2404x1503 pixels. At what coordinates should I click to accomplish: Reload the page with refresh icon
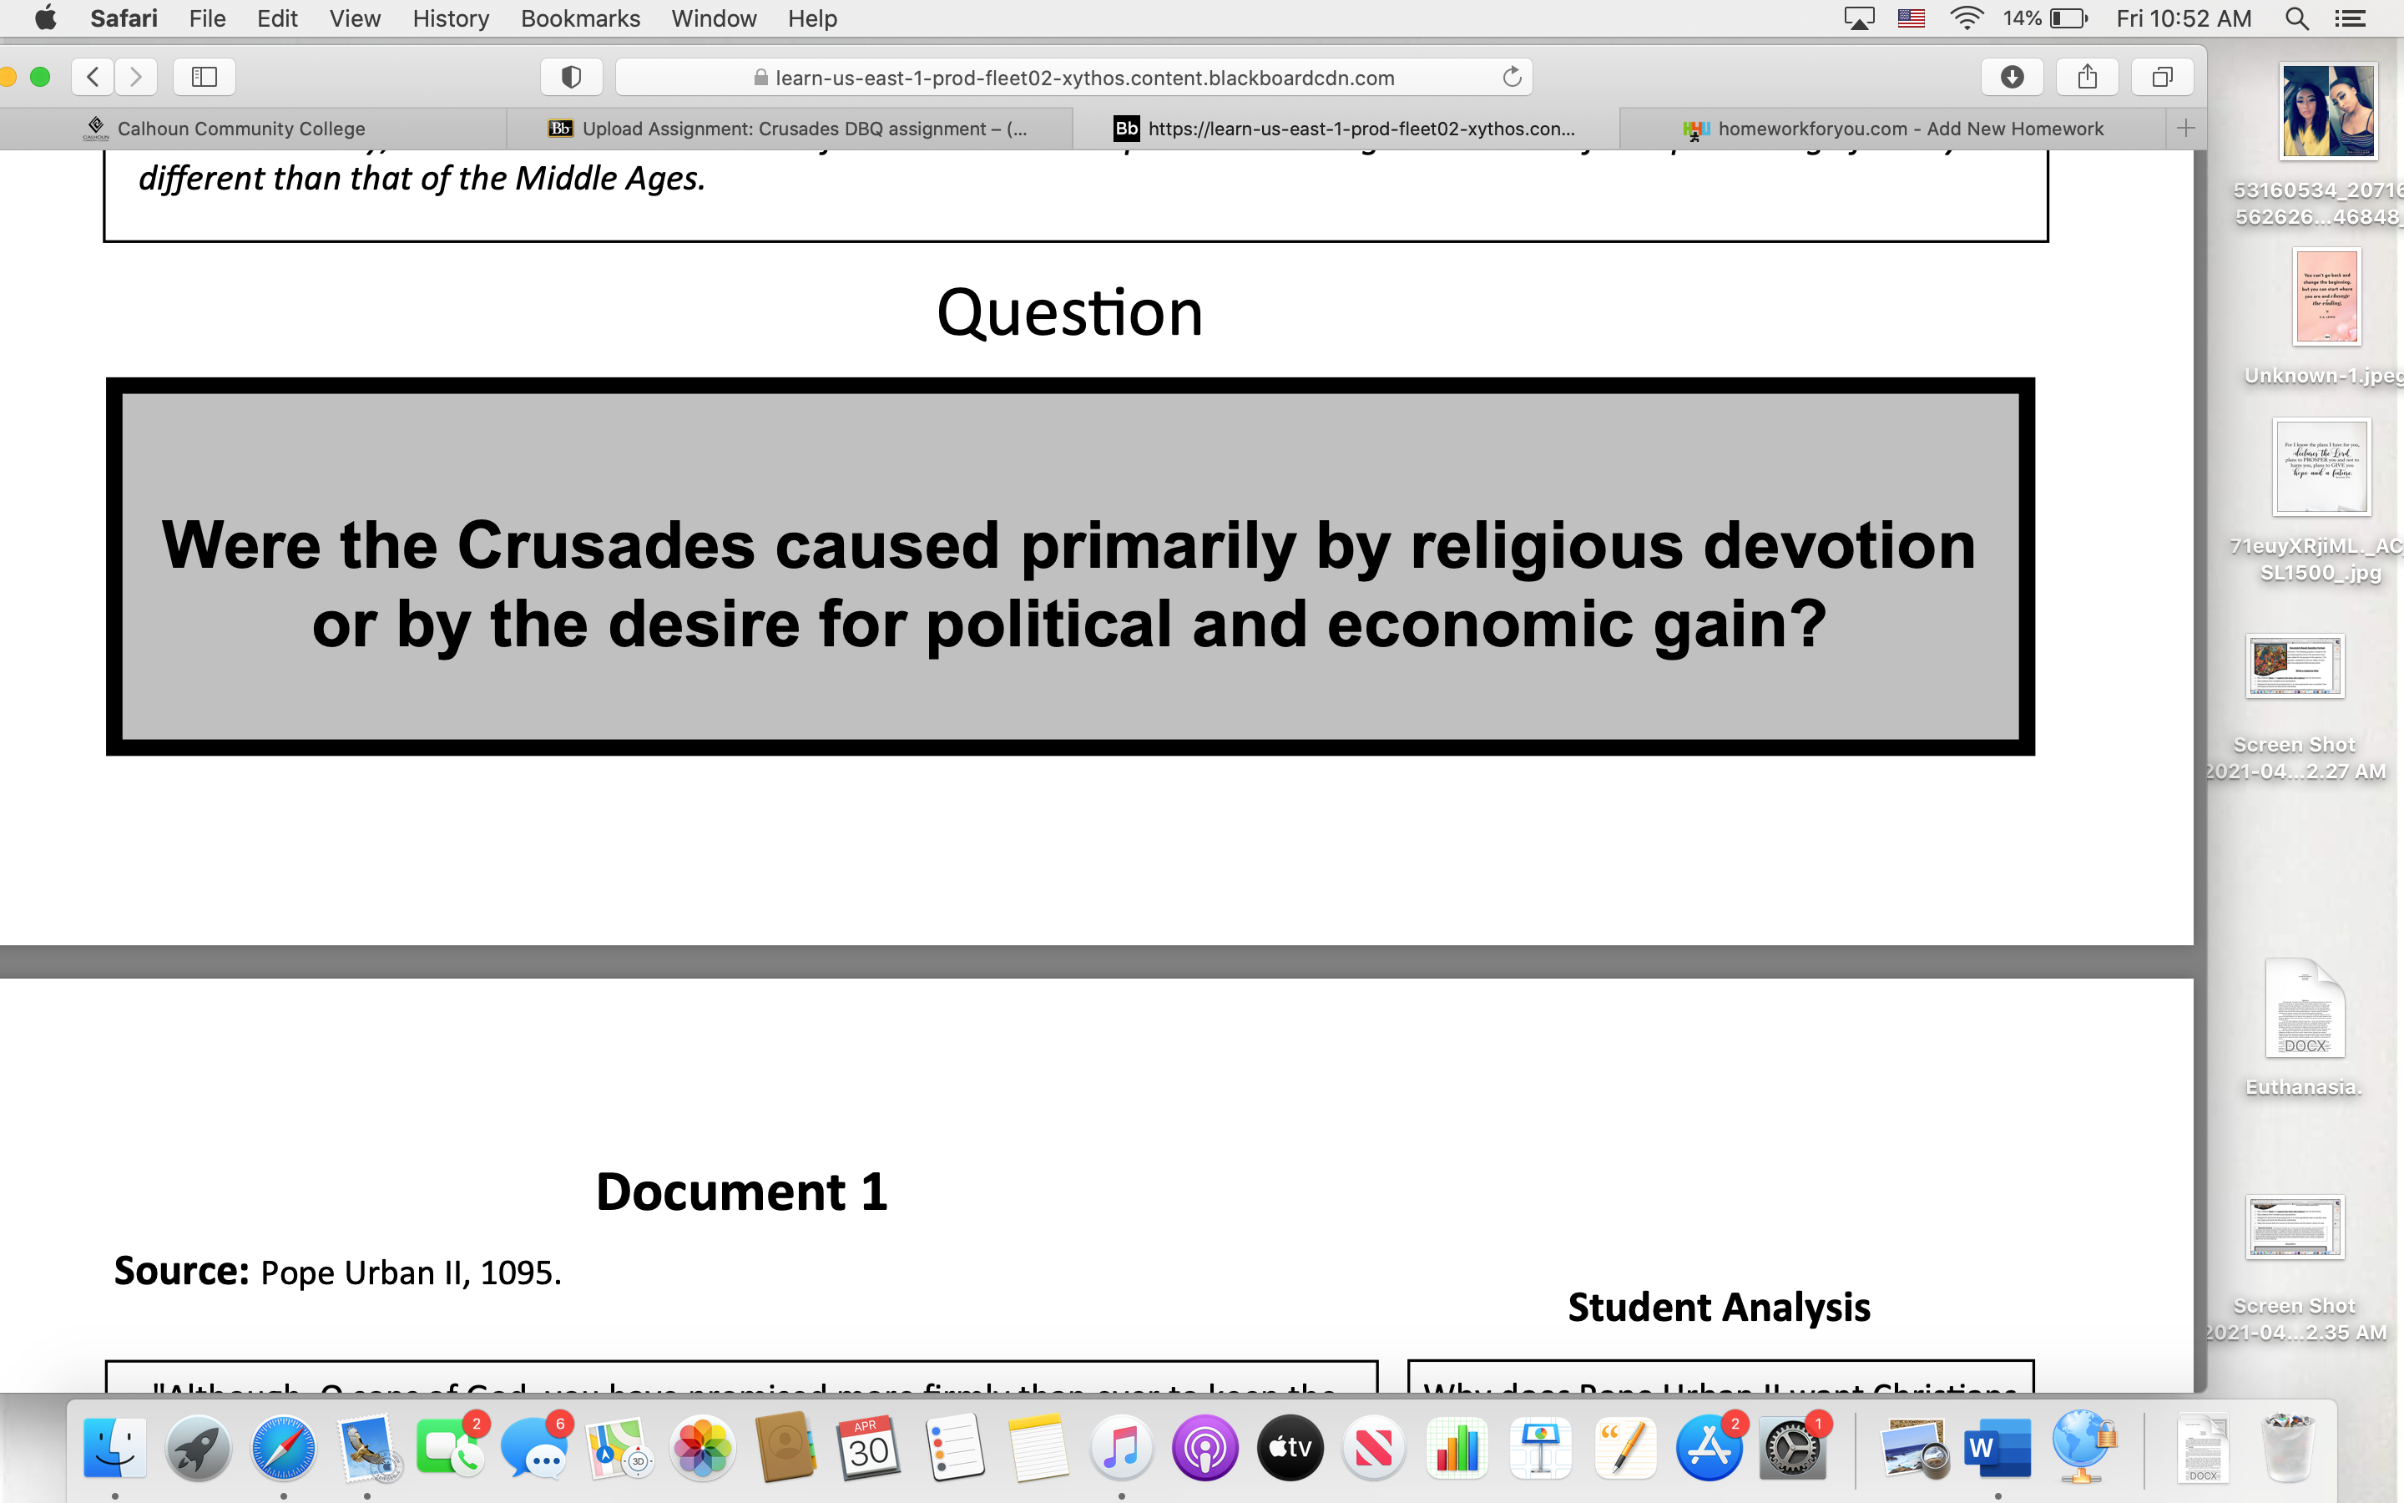point(1511,77)
